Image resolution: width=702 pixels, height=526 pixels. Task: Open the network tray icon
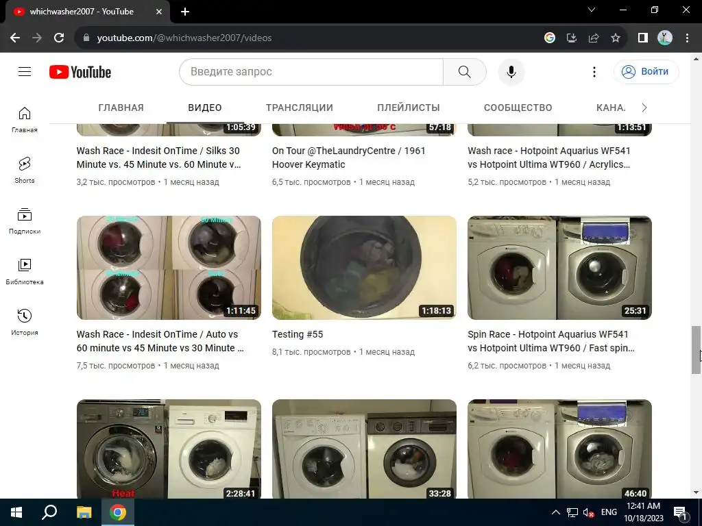click(572, 512)
